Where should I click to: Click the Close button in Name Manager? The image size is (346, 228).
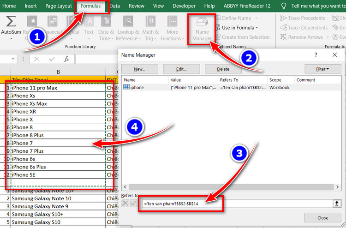(x=322, y=218)
